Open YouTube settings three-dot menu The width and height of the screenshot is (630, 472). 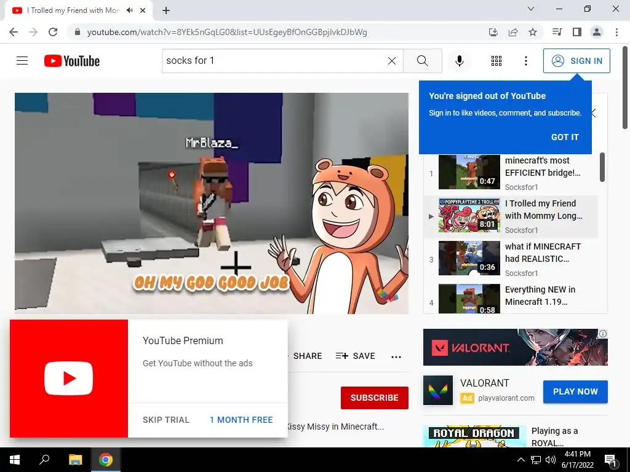coord(525,61)
